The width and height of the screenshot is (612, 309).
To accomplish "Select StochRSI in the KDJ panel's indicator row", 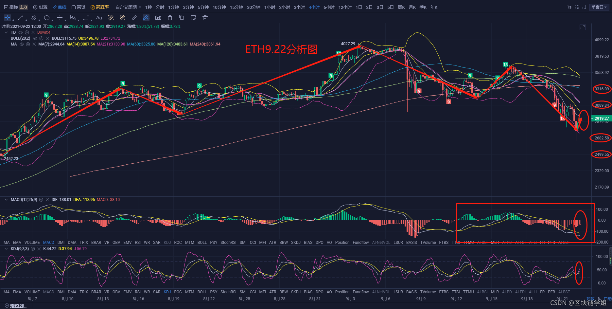I will point(228,292).
